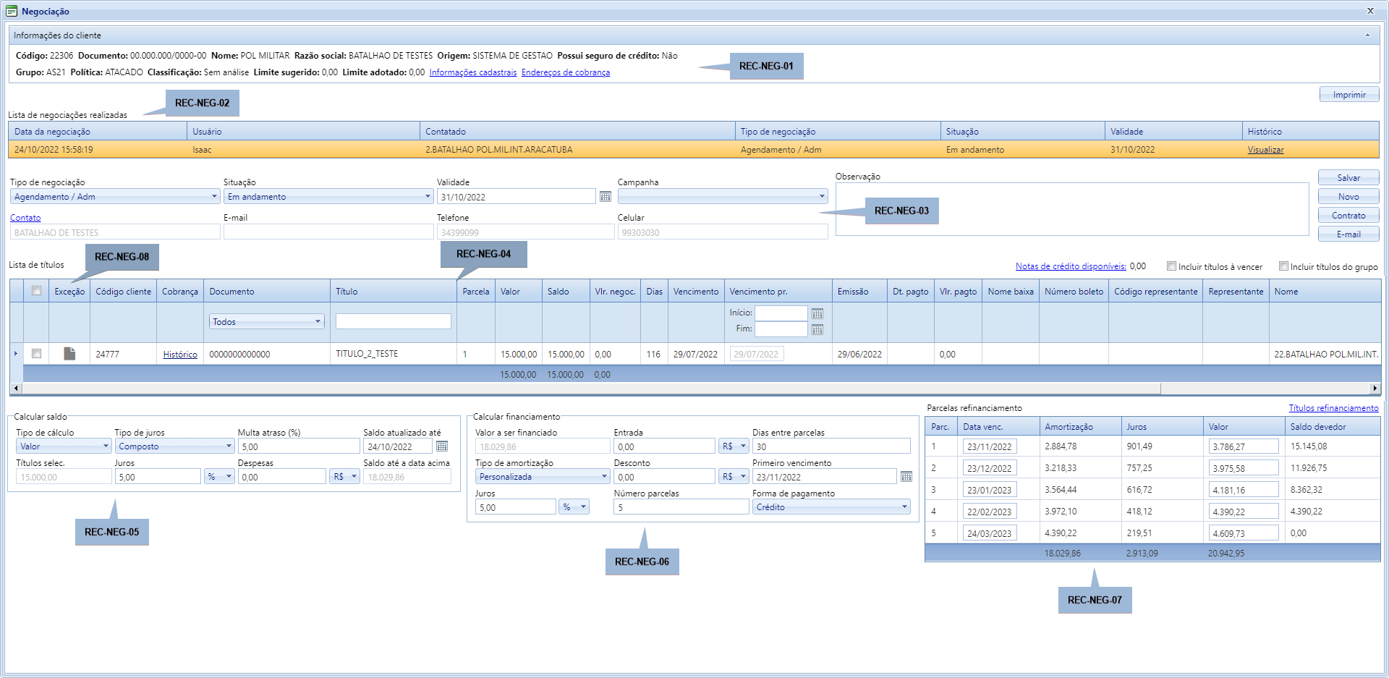Open the Desconto R$ unit dropdown
This screenshot has width=1389, height=678.
click(734, 477)
